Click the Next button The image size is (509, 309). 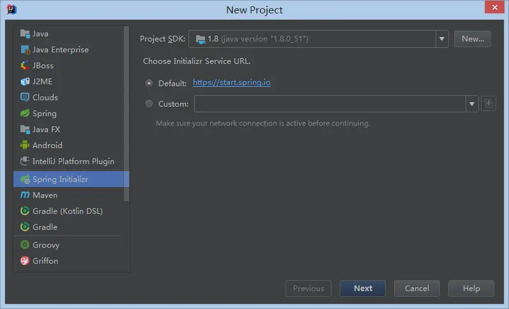[363, 288]
